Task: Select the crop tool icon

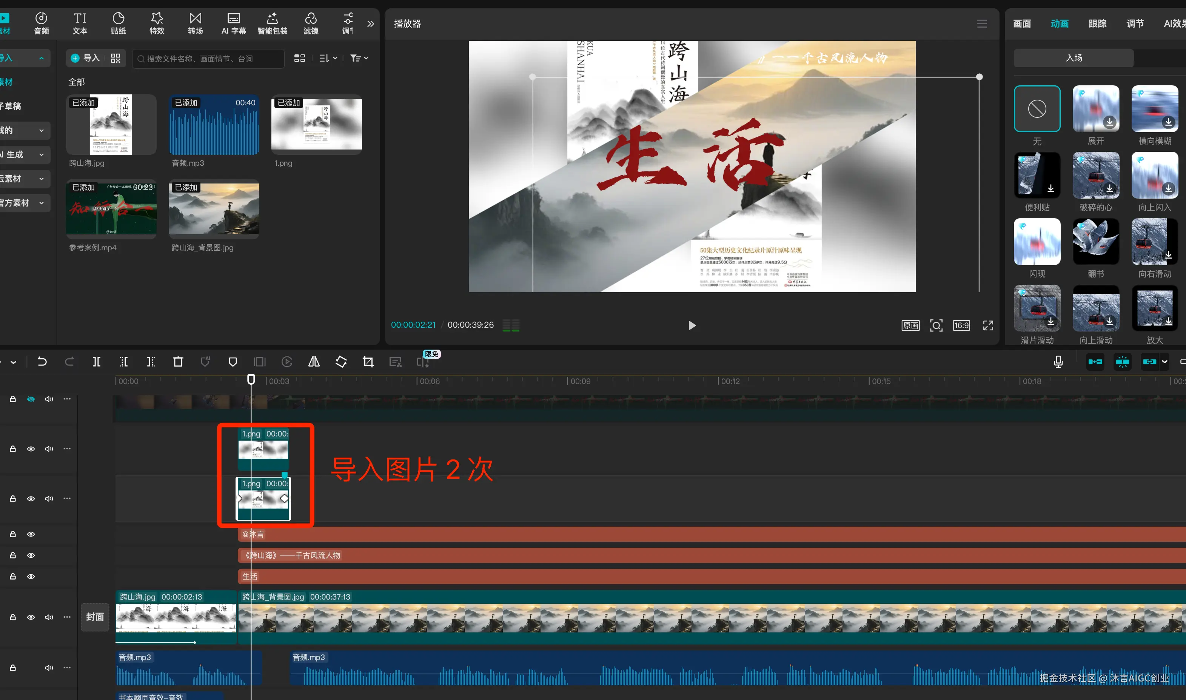Action: 368,362
